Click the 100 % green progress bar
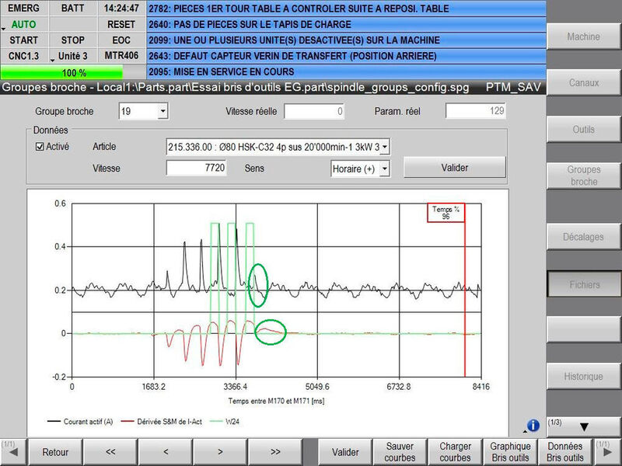The height and width of the screenshot is (466, 622). 73,72
